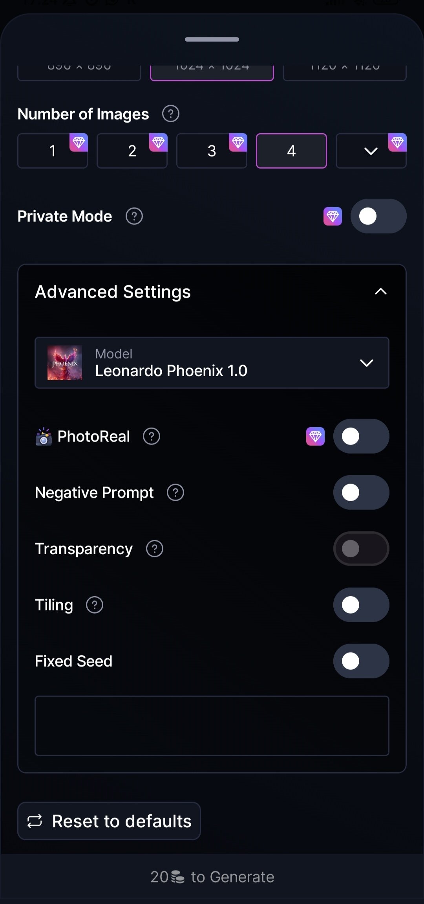Click premium diamond icon beside Private Mode
The image size is (424, 904).
[333, 216]
